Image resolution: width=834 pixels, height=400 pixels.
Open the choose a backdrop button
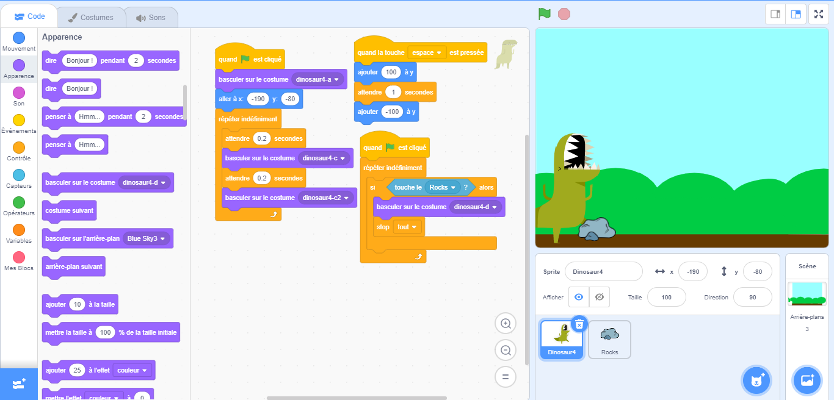tap(807, 380)
